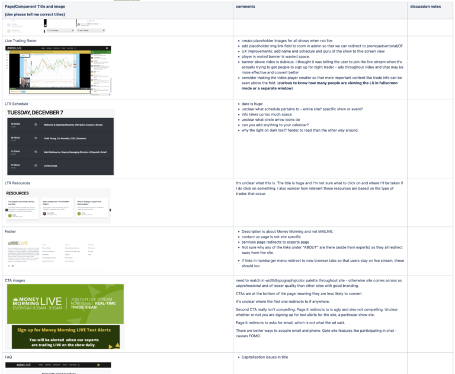Click clock icon beside "Coffee Break" in schedule image
The width and height of the screenshot is (455, 374).
click(36, 165)
